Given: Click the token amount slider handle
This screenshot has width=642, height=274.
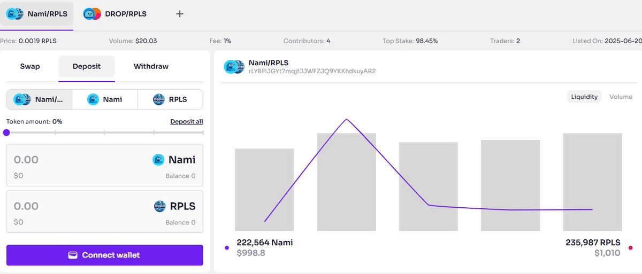Looking at the screenshot, I should 6,132.
